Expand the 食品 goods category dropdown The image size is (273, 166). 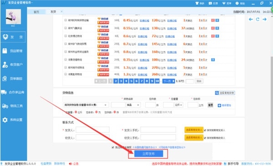coord(133,105)
